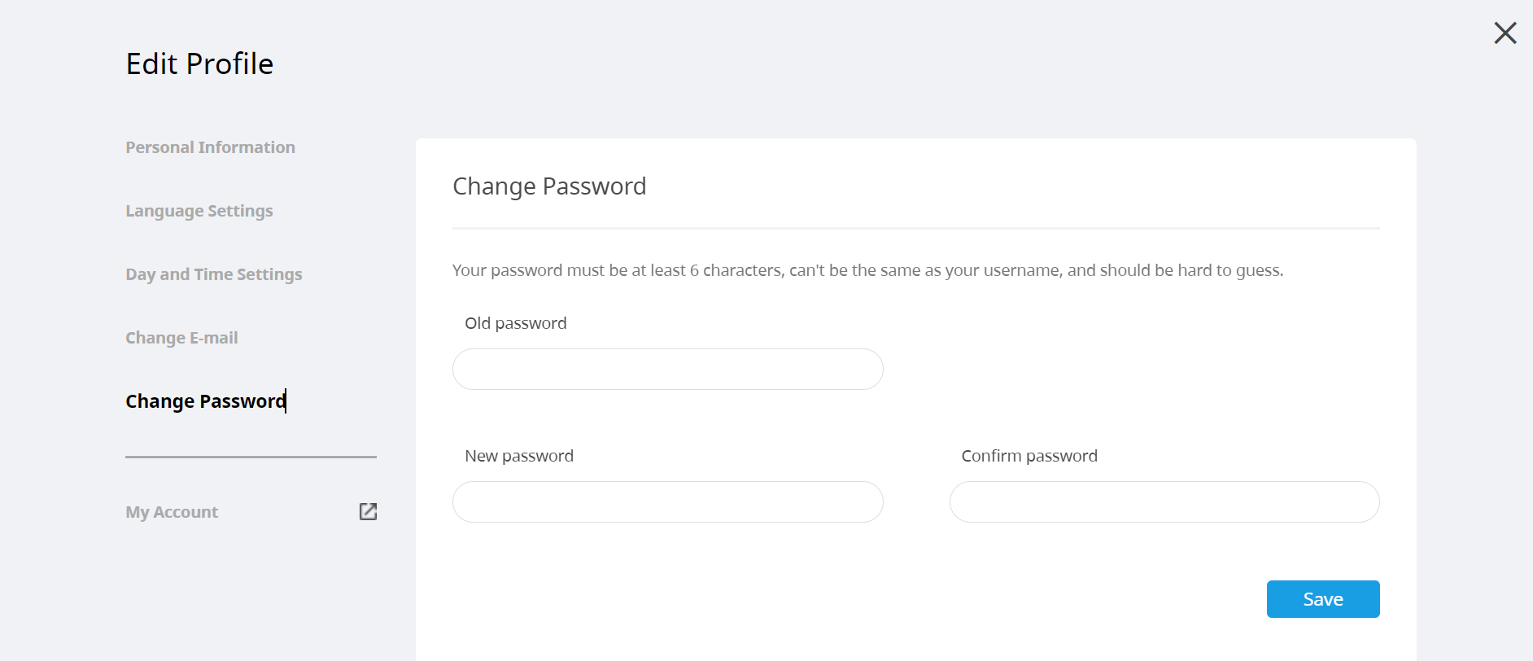The image size is (1533, 661).
Task: Click the divider line under panel heading
Action: pyautogui.click(x=915, y=229)
